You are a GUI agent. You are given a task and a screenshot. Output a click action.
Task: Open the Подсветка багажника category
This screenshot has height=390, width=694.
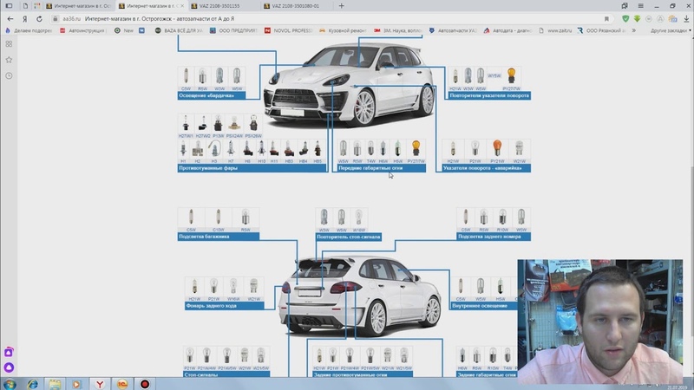(x=219, y=237)
